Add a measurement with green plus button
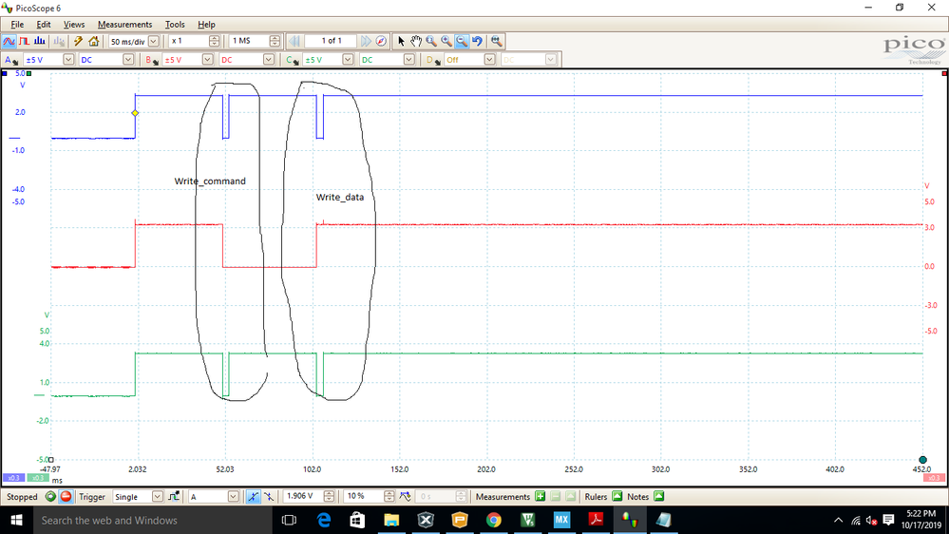 pyautogui.click(x=540, y=496)
